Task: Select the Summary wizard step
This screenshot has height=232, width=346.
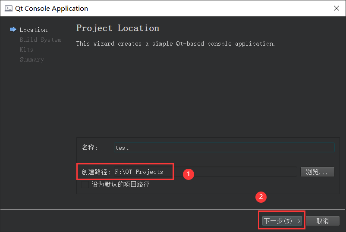Action: 32,59
